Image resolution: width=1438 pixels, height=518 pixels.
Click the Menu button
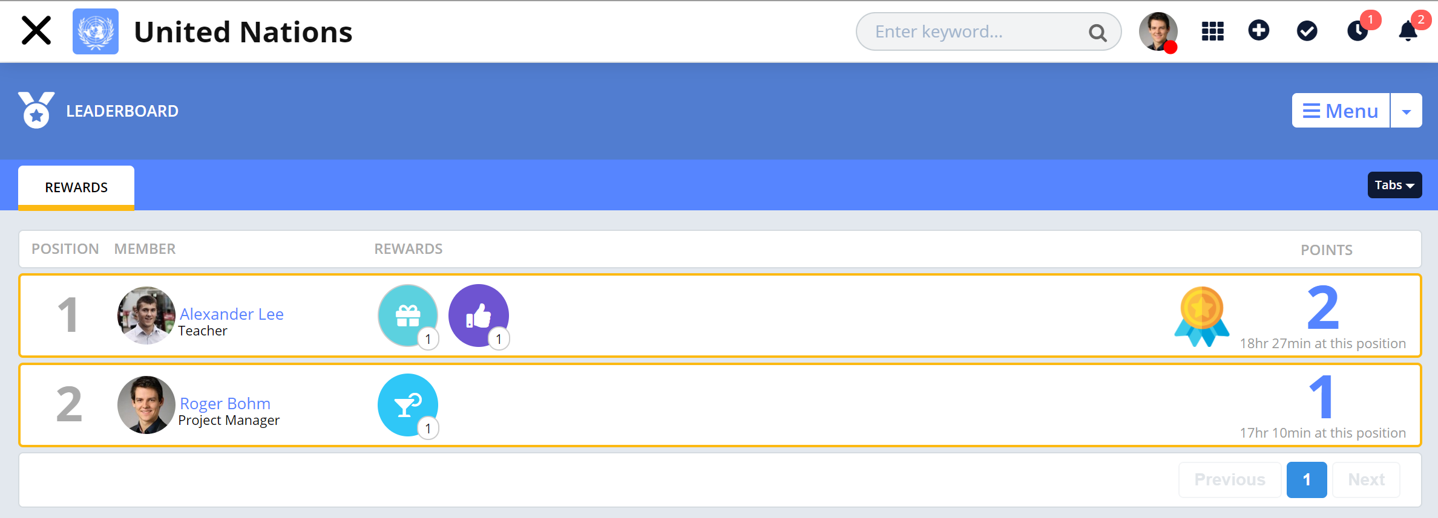[x=1341, y=111]
